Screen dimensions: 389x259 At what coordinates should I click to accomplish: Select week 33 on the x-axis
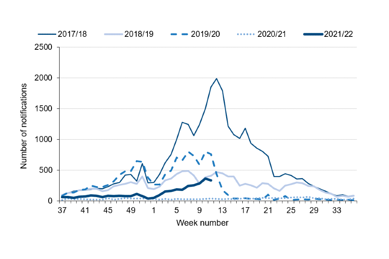click(337, 210)
